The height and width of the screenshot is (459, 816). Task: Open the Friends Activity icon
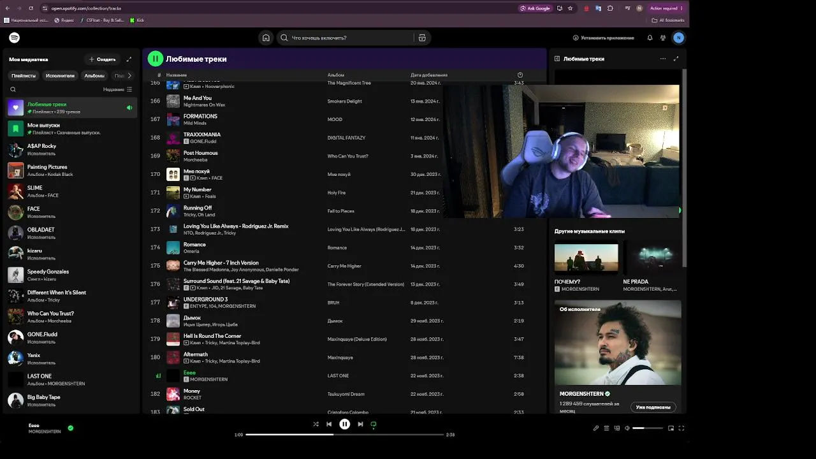(663, 38)
